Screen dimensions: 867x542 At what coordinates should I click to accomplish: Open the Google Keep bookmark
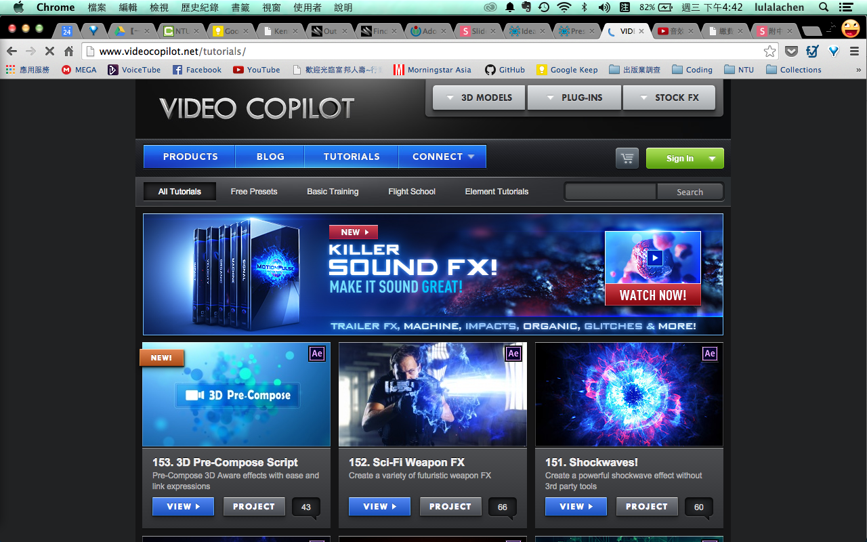pos(567,70)
